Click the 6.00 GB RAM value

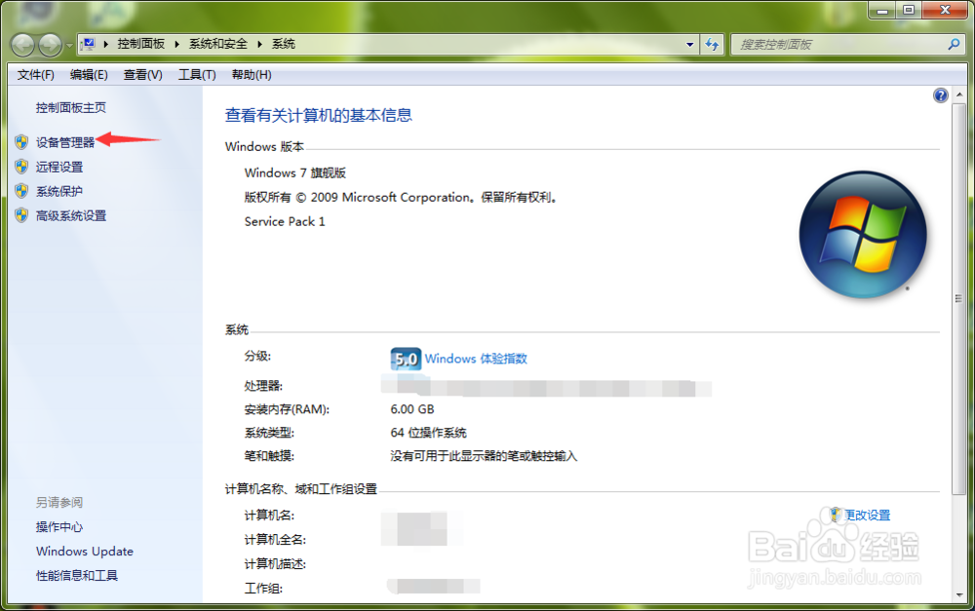click(x=412, y=409)
